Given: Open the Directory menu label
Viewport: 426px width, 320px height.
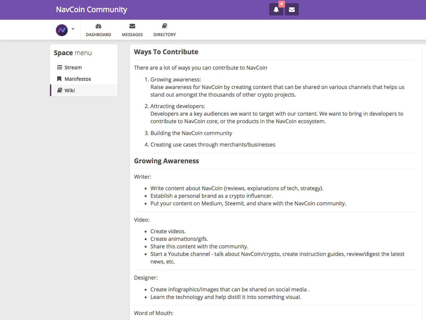Looking at the screenshot, I should 165,34.
